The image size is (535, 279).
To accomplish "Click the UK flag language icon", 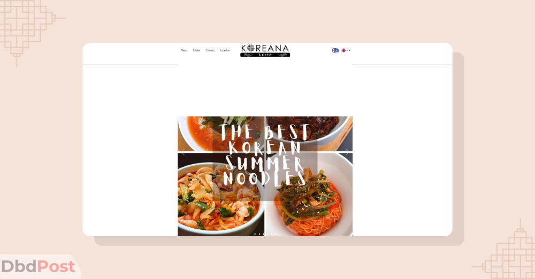I will (x=343, y=50).
